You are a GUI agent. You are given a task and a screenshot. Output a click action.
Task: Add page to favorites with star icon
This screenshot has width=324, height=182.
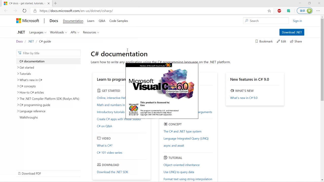(x=269, y=11)
